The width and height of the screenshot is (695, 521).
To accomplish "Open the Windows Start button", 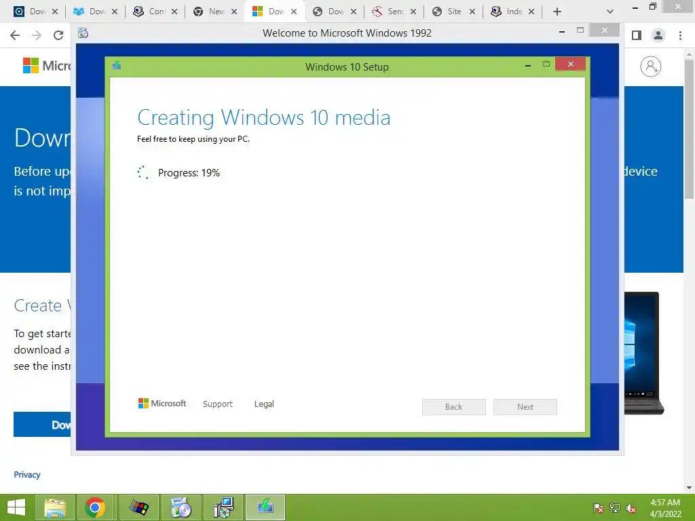I will [x=16, y=507].
